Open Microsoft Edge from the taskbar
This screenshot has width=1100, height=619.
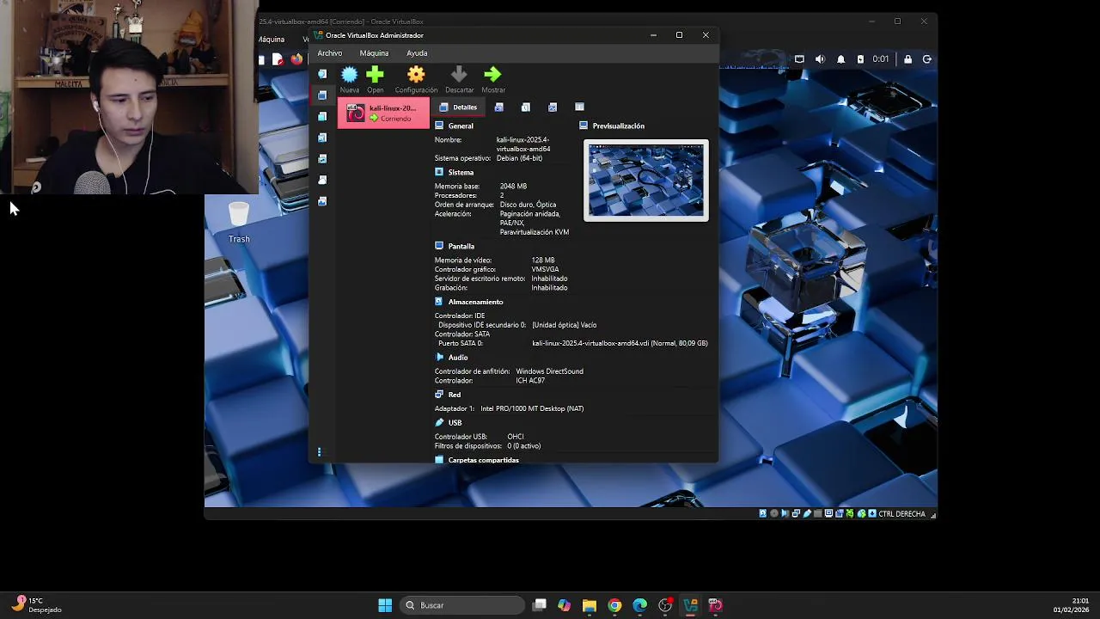(x=640, y=605)
